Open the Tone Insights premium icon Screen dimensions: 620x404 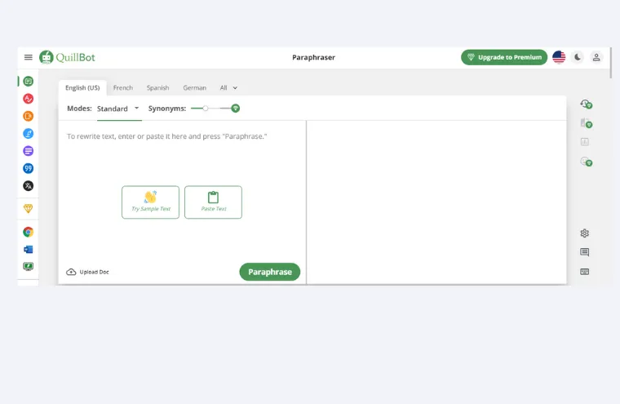click(x=586, y=162)
